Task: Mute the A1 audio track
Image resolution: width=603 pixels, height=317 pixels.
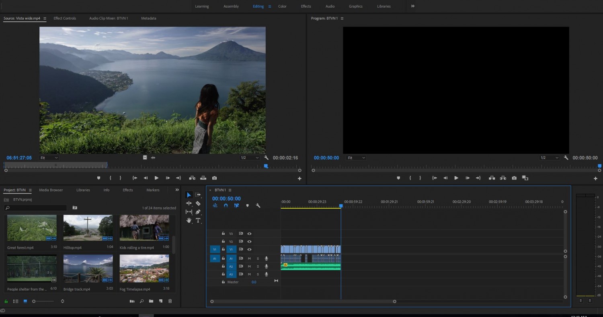Action: tap(249, 258)
